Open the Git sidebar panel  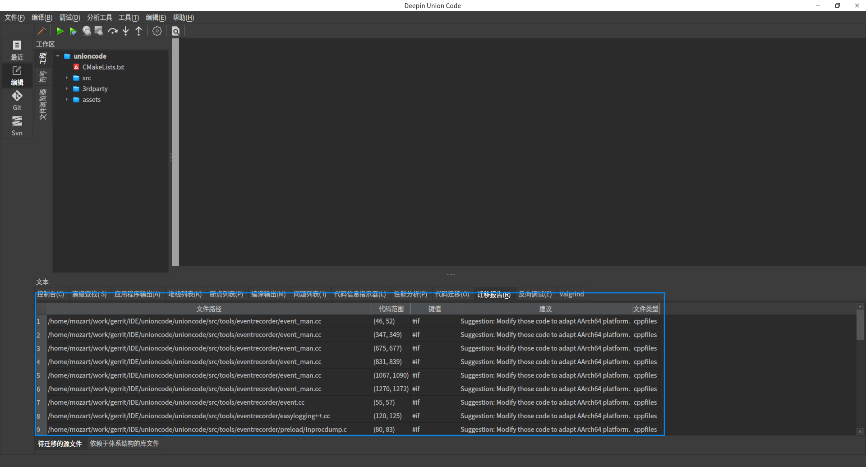(x=17, y=101)
